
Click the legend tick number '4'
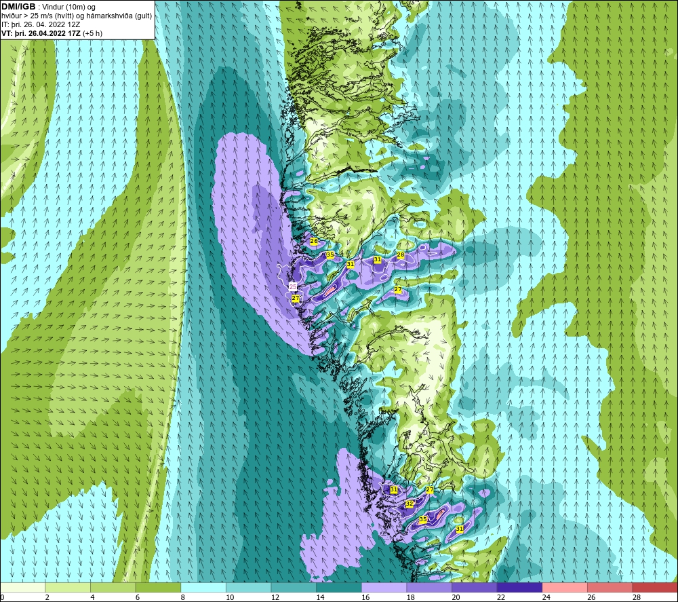tap(92, 598)
